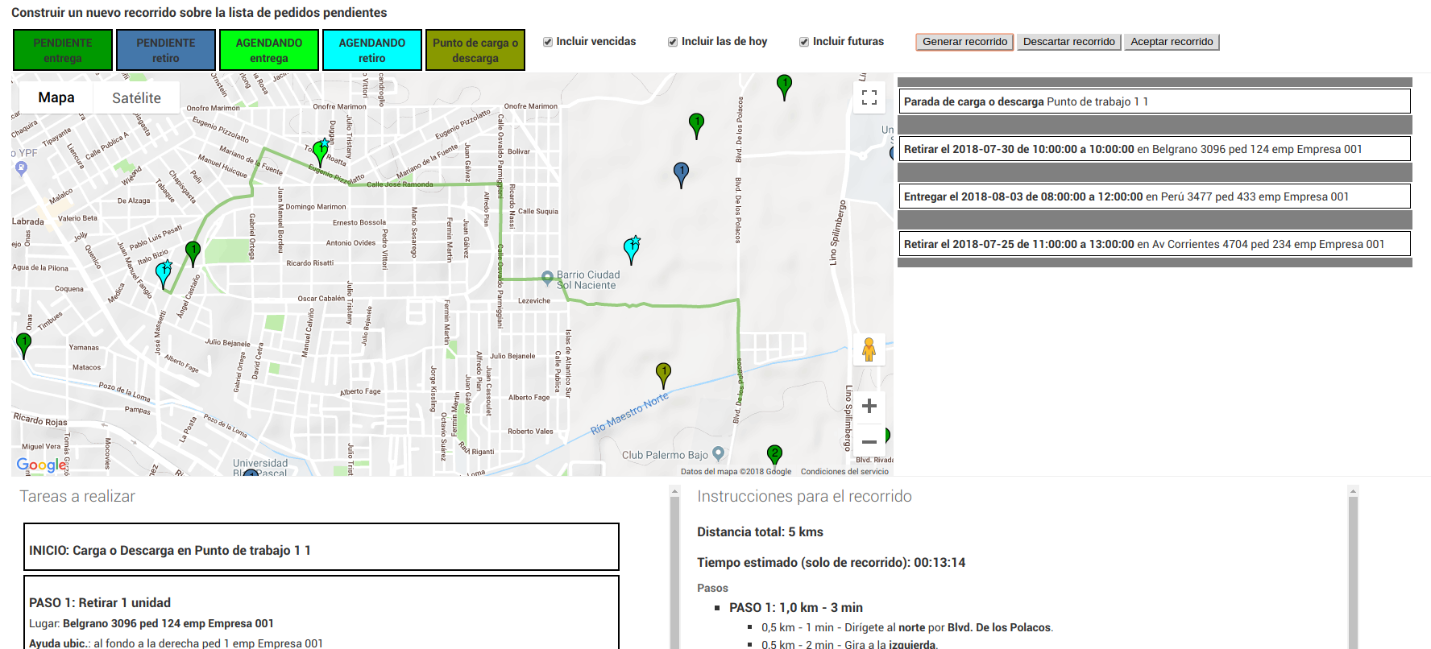This screenshot has height=649, width=1431.
Task: Select the cyan starred pin on Italo Bizio street
Action: point(164,275)
